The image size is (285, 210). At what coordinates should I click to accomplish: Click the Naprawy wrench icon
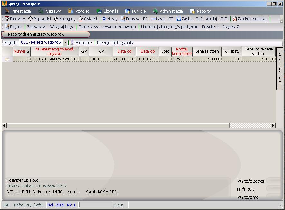pyautogui.click(x=41, y=11)
